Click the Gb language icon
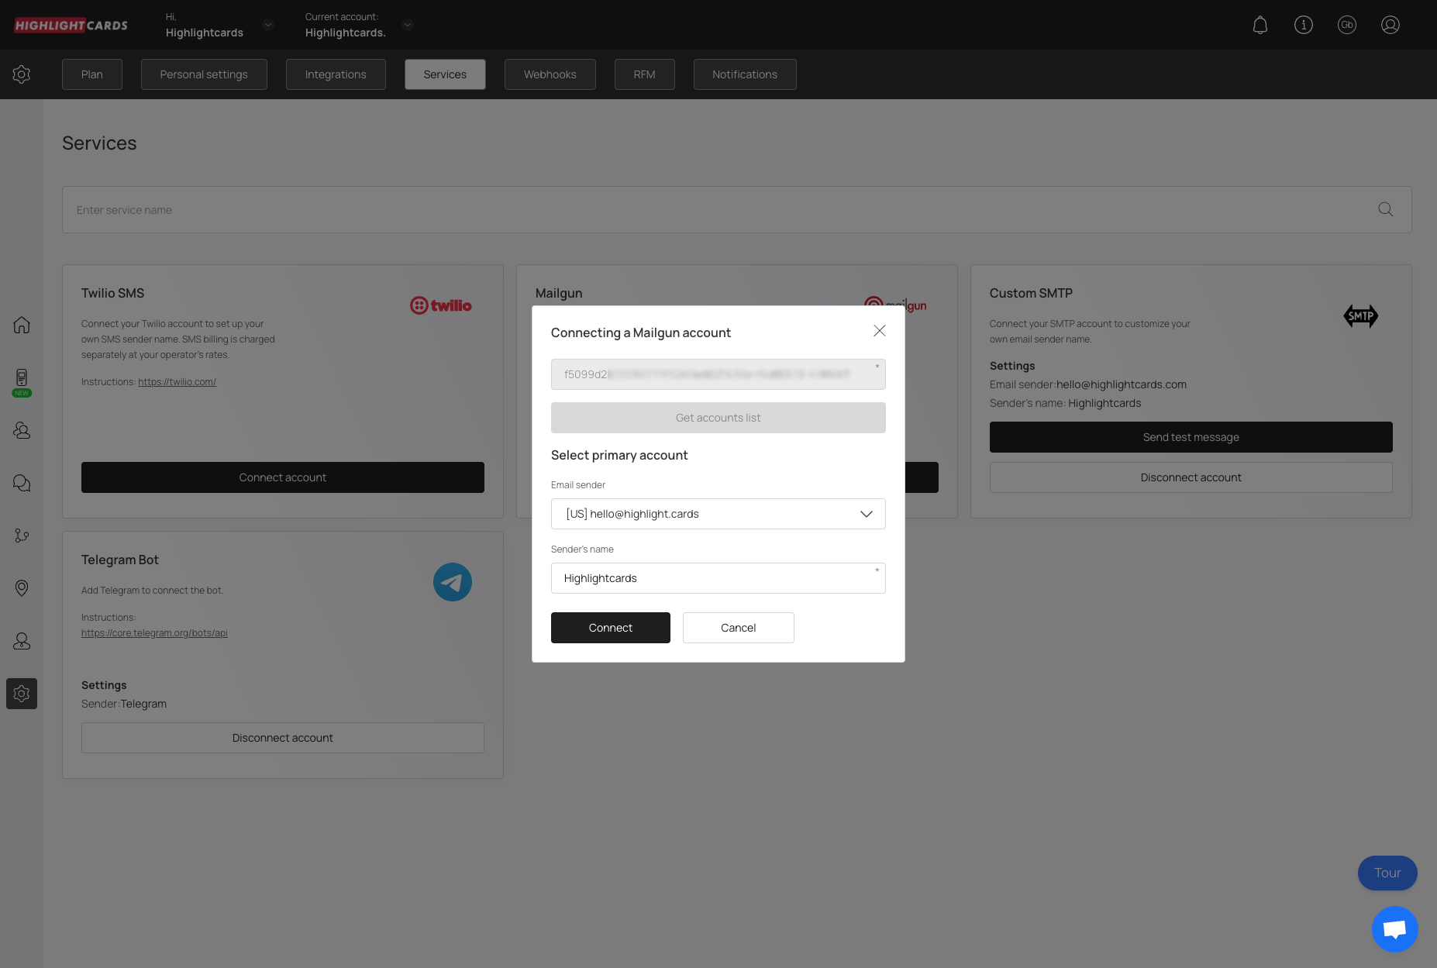 (1347, 25)
